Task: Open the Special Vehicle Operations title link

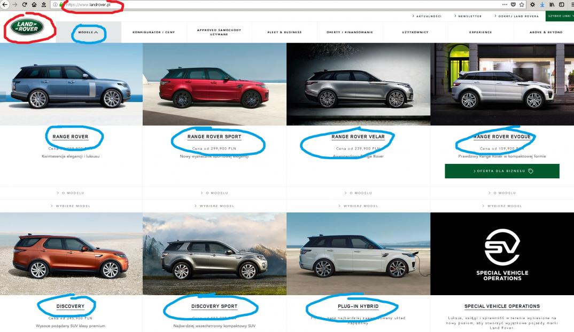Action: pyautogui.click(x=502, y=306)
